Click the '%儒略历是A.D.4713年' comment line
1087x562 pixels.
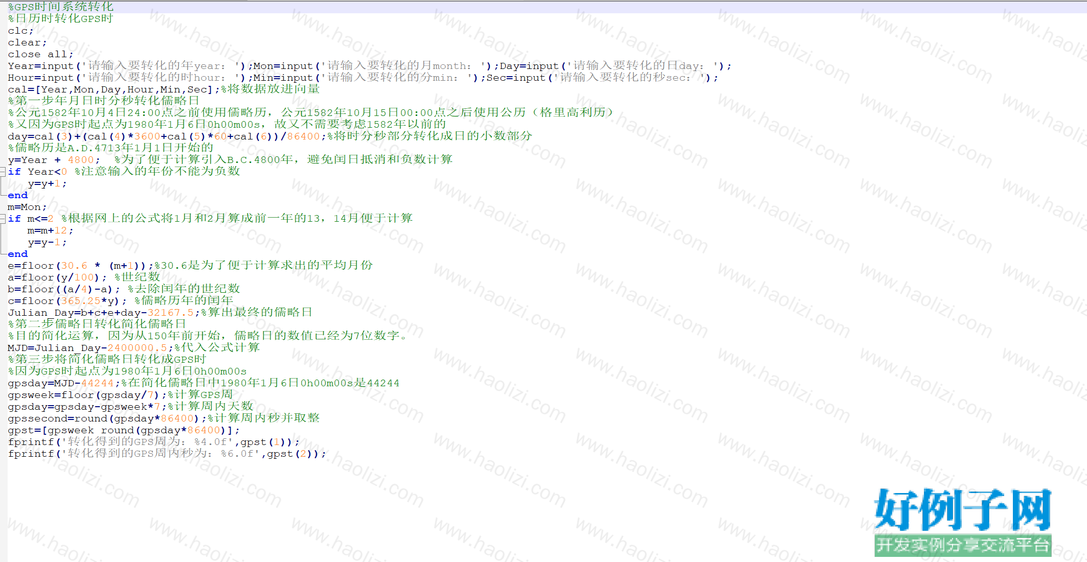pos(110,148)
